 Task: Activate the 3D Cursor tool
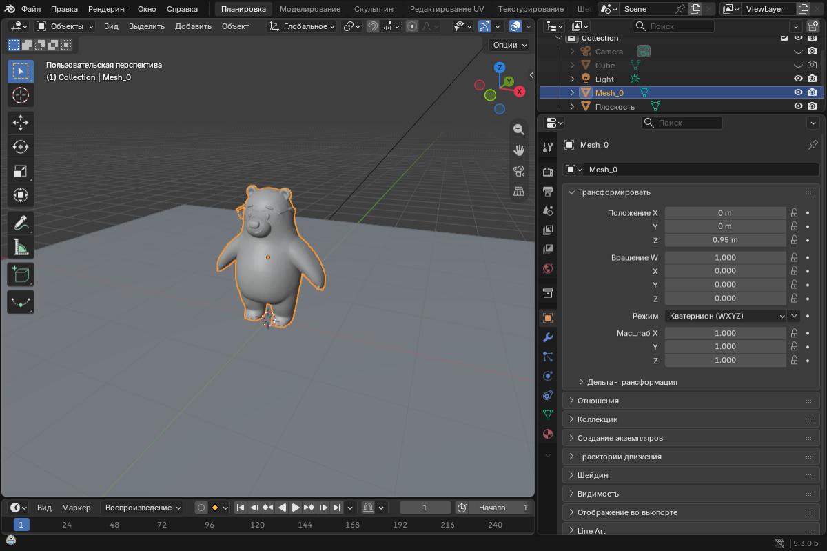click(x=21, y=95)
